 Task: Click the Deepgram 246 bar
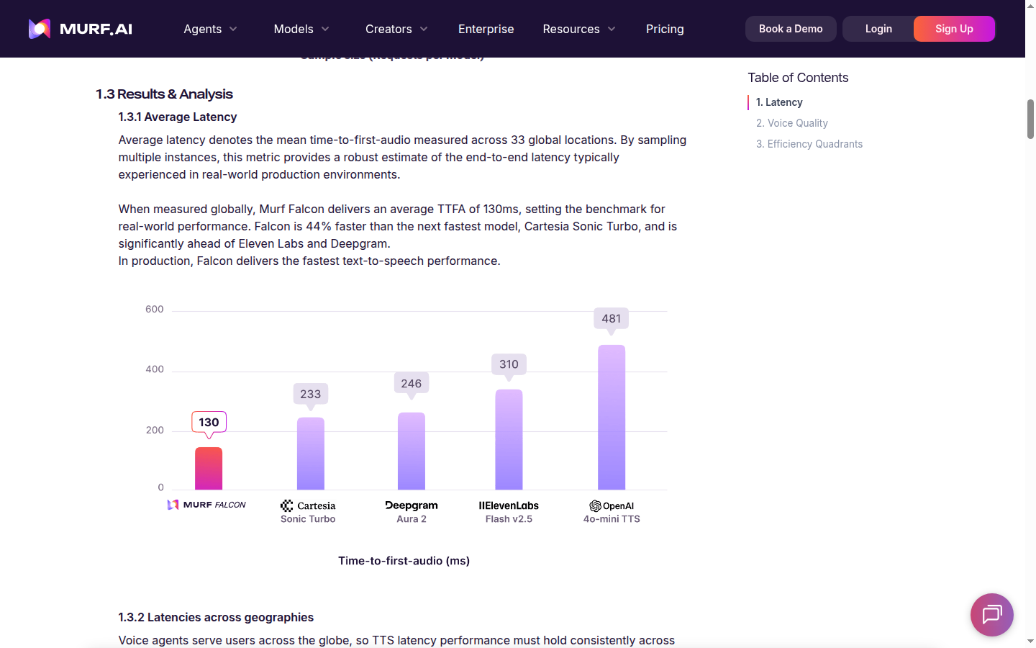click(x=412, y=451)
